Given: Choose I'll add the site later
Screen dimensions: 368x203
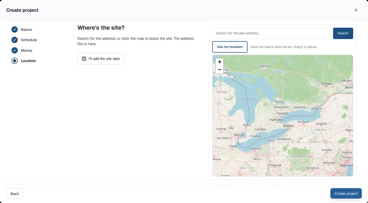Looking at the screenshot, I should point(101,58).
